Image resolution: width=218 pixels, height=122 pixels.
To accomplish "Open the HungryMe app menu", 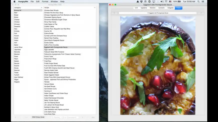I will coord(23,1).
